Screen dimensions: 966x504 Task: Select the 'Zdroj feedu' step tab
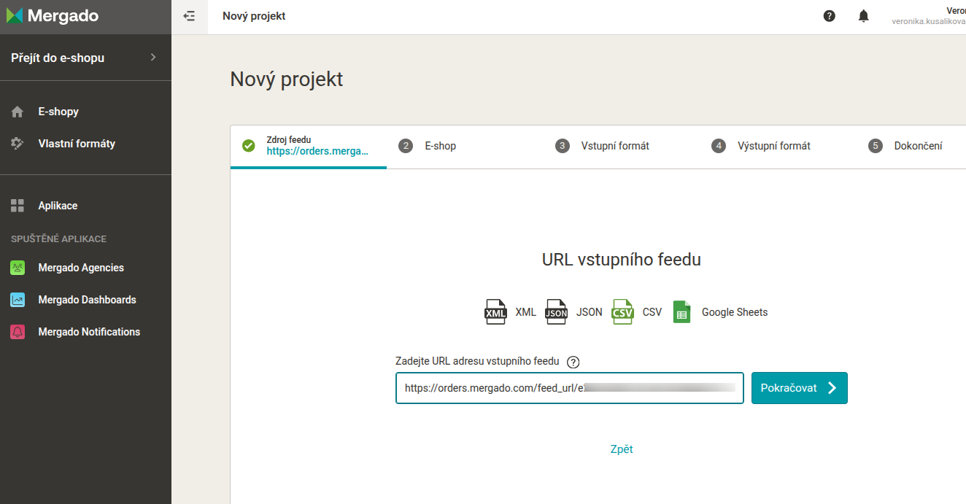pyautogui.click(x=309, y=146)
